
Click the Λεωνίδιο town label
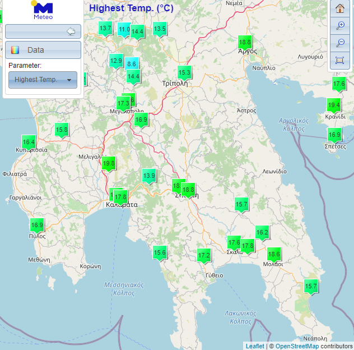point(274,172)
